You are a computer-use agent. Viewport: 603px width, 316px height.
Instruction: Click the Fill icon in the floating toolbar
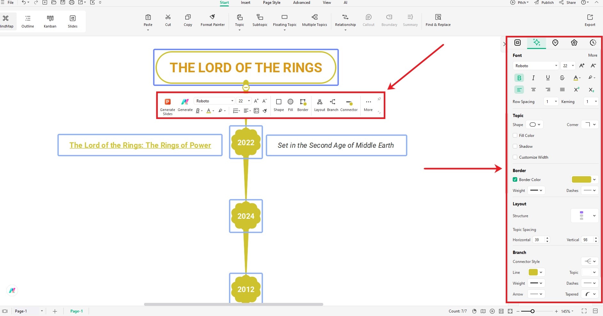point(290,102)
